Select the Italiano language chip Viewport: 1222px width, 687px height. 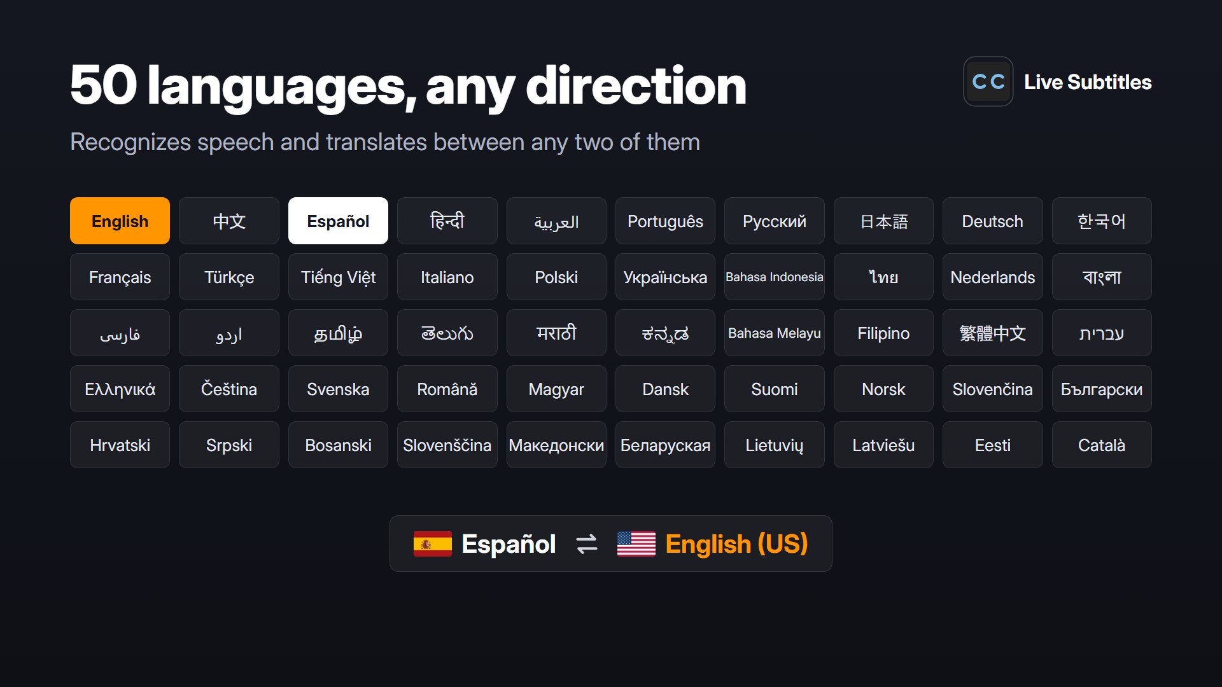pos(447,277)
